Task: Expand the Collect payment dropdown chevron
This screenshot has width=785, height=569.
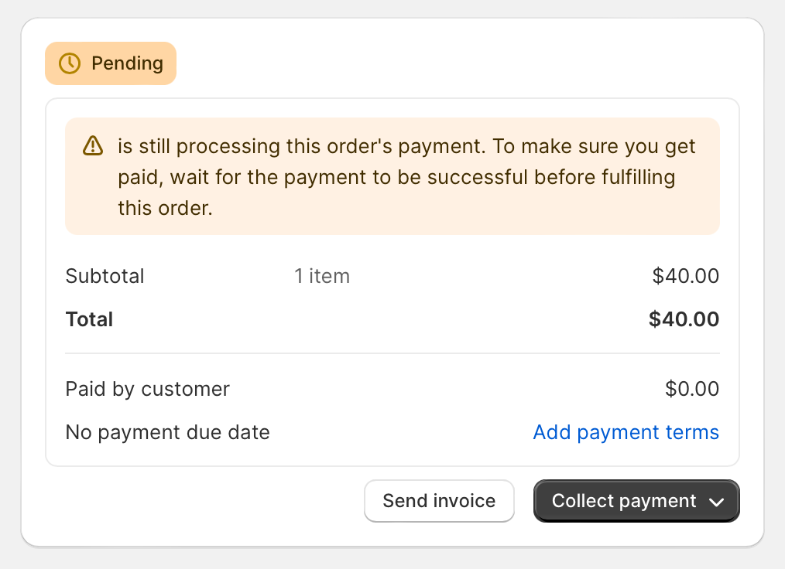Action: pos(717,502)
